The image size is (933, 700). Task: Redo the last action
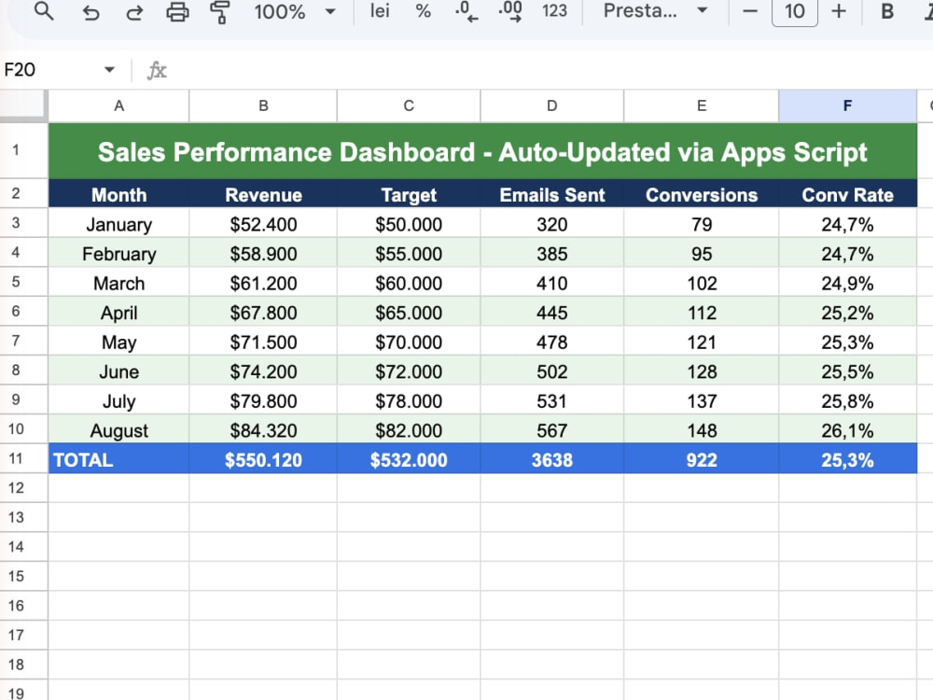click(134, 12)
